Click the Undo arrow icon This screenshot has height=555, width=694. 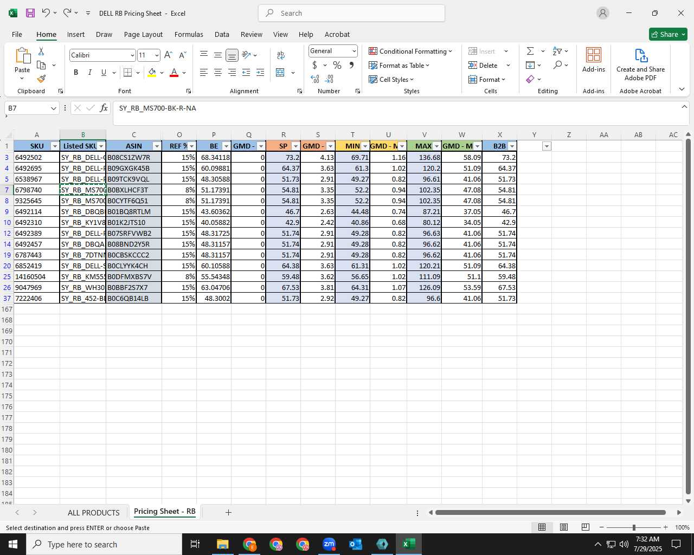[x=46, y=13]
